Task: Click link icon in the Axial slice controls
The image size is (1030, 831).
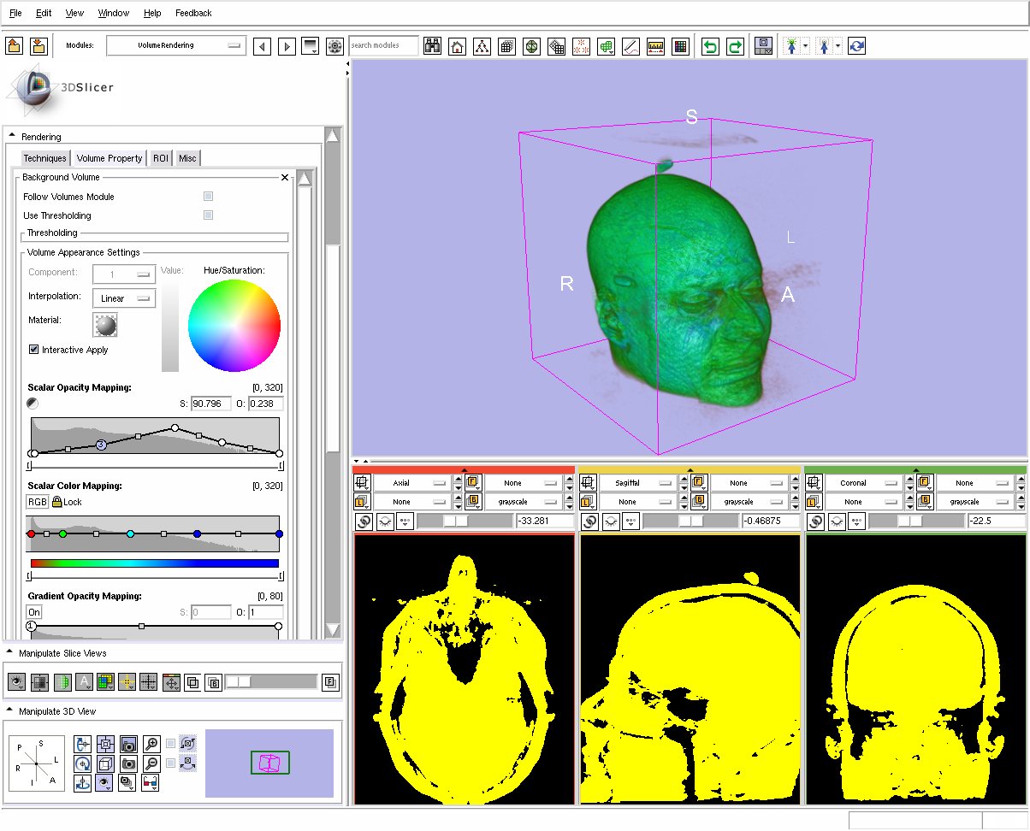Action: click(x=364, y=521)
